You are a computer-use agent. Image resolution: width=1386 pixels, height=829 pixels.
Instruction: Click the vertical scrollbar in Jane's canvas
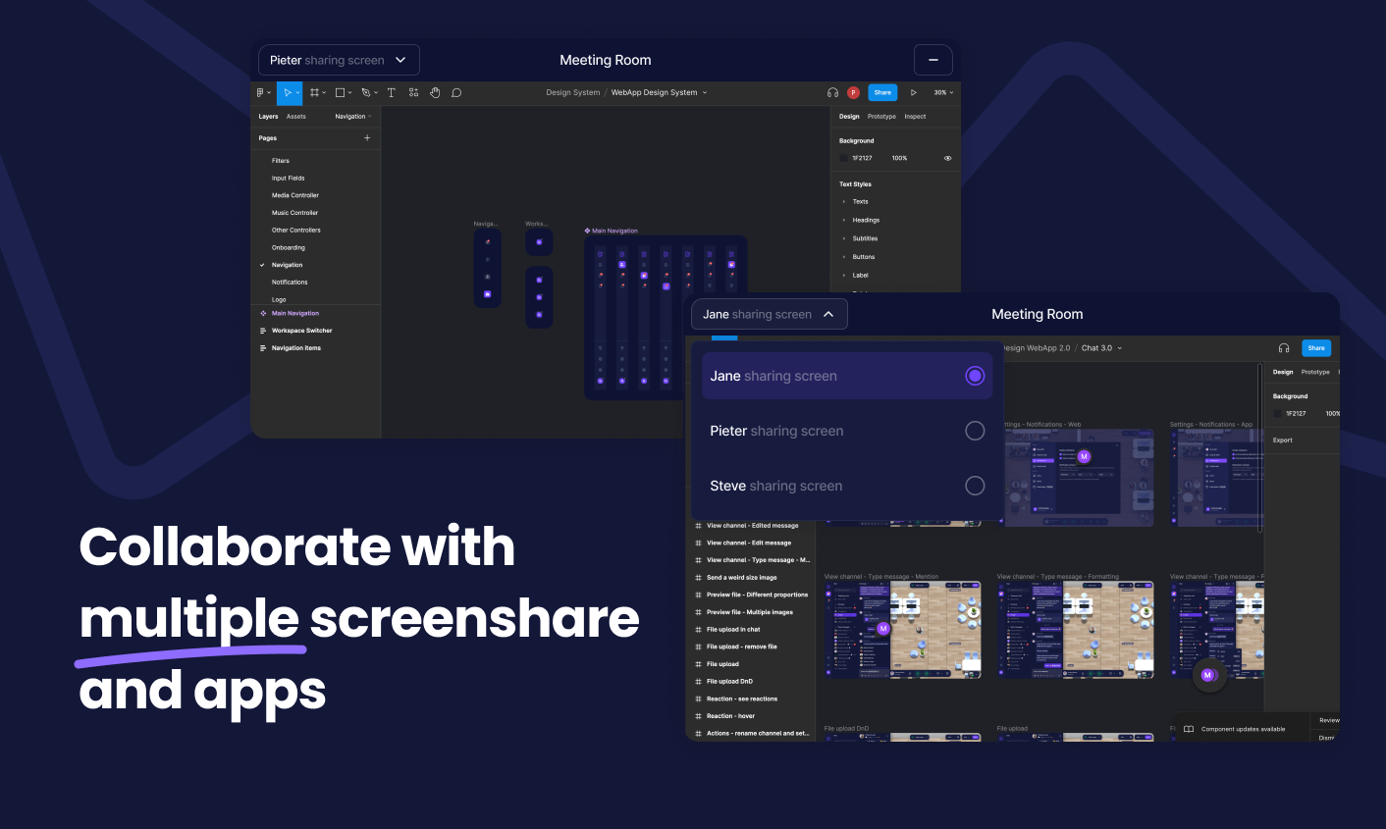[x=1260, y=446]
